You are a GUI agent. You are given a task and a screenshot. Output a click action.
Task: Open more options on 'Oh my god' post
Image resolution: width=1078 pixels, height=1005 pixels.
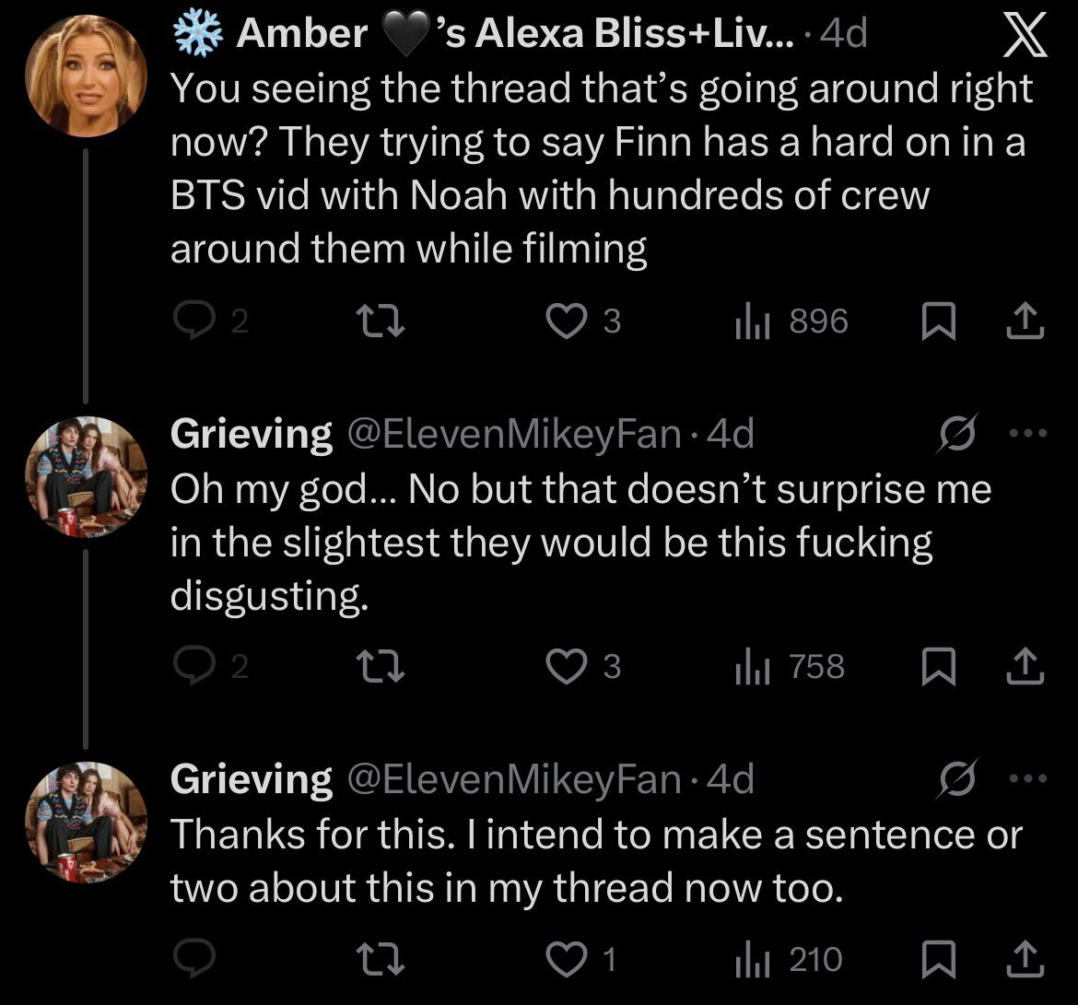pyautogui.click(x=1028, y=433)
